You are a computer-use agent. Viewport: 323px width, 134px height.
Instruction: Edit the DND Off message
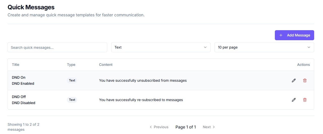[x=293, y=100]
